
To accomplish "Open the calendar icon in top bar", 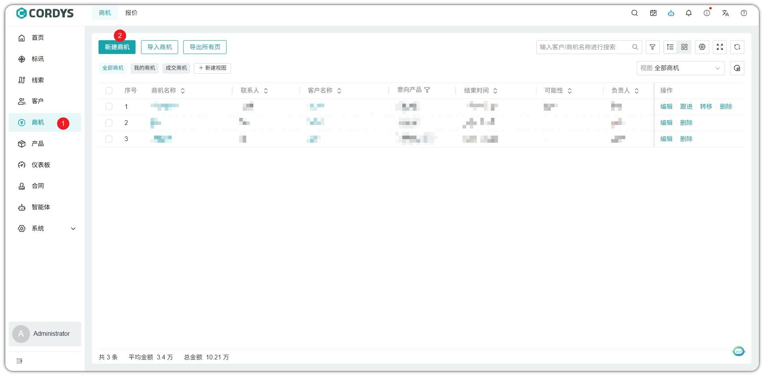I will [653, 13].
